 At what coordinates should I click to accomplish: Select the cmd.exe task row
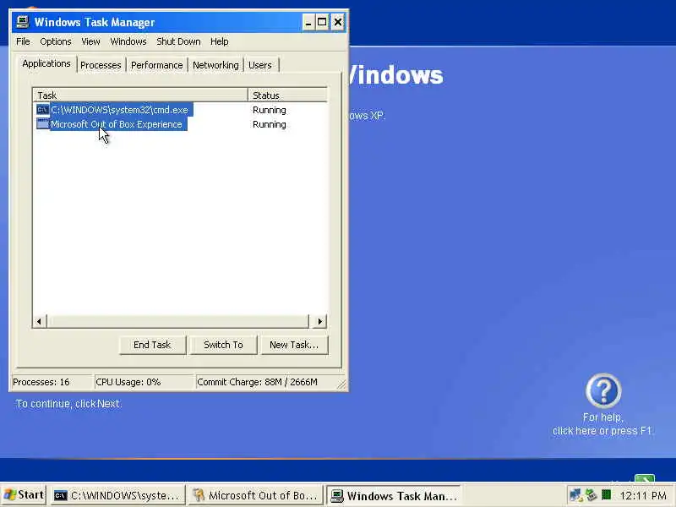[x=180, y=110]
